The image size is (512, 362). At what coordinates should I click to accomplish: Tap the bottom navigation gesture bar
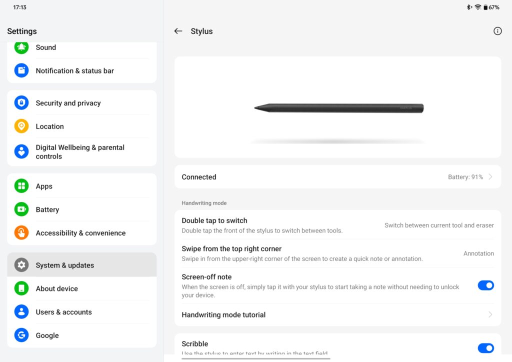(255, 358)
